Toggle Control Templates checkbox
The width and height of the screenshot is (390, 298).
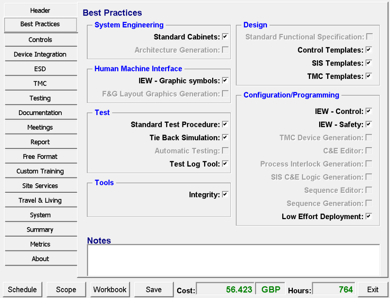[368, 50]
